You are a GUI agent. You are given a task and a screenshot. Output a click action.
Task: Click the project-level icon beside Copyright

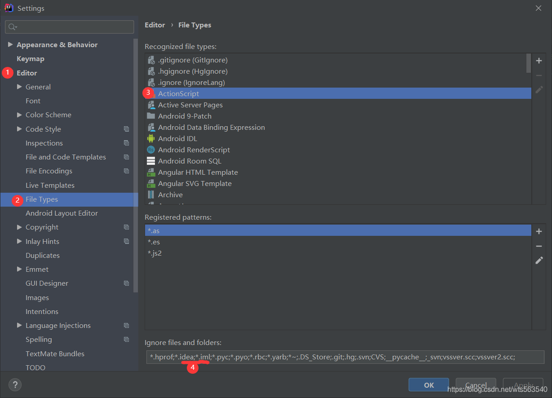[x=126, y=227]
